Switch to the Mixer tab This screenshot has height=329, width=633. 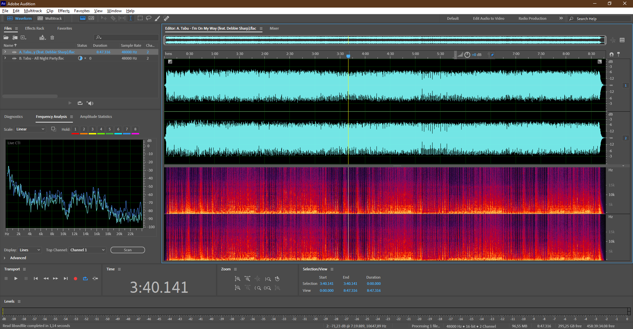[274, 28]
